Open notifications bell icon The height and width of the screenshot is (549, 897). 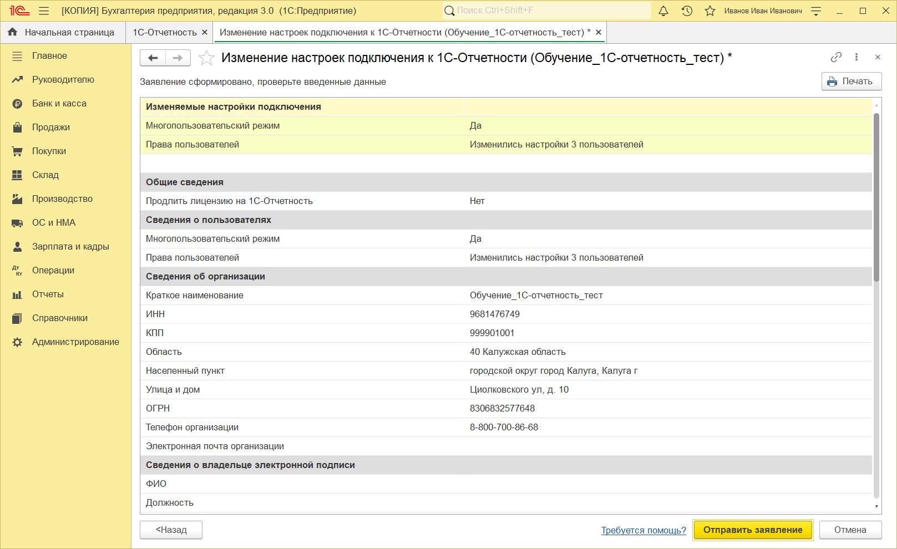point(663,11)
